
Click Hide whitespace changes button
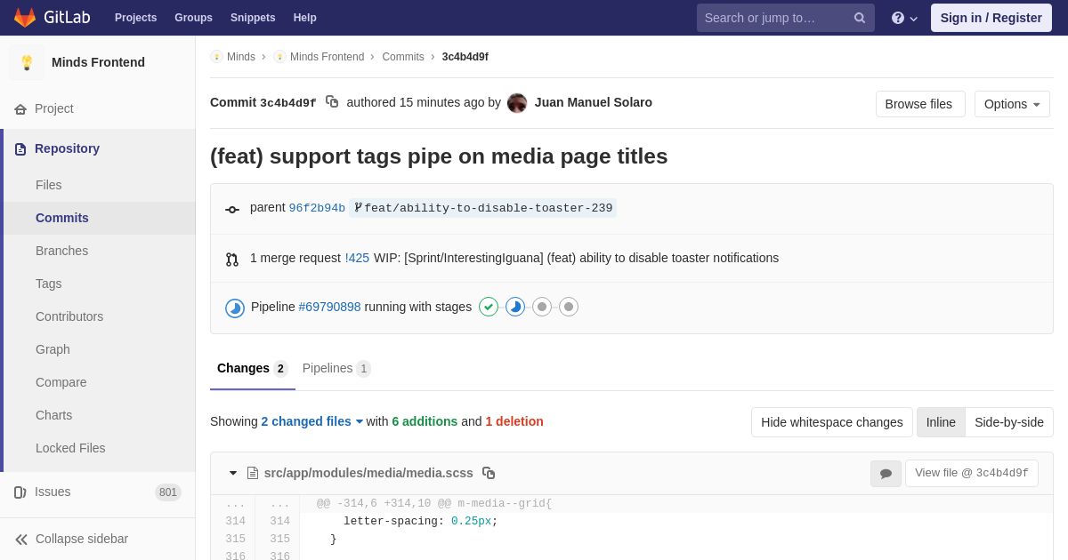832,422
